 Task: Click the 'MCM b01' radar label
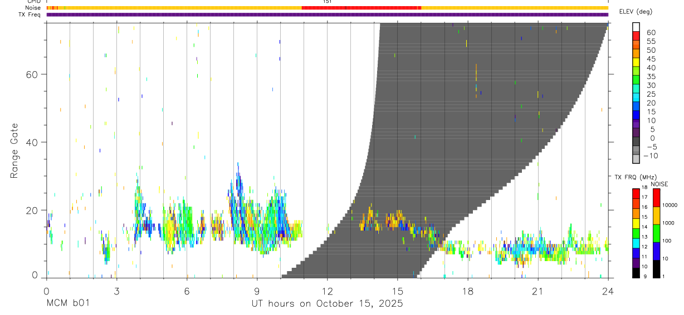click(x=67, y=304)
